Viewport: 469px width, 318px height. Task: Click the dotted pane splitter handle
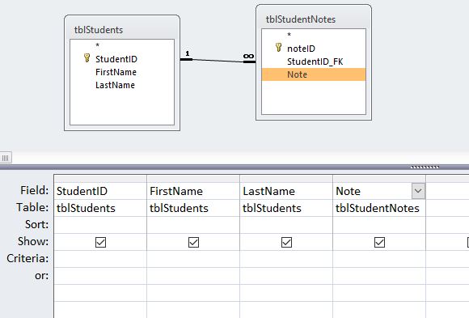click(425, 167)
